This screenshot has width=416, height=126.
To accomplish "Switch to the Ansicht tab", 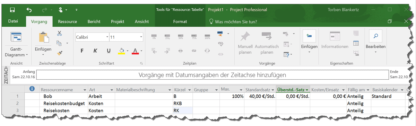I will pyautogui.click(x=142, y=21).
